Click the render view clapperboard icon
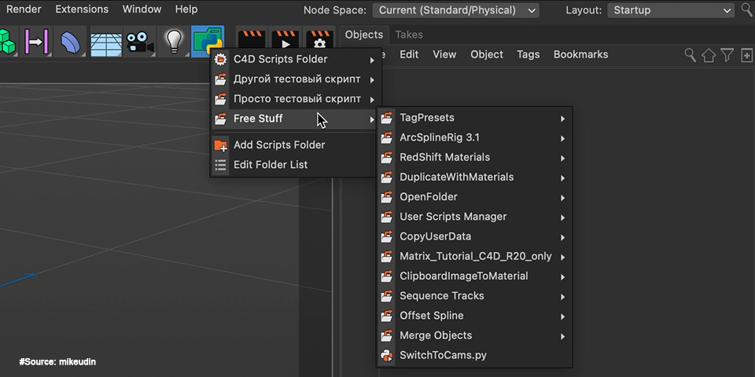755x377 pixels. (252, 39)
